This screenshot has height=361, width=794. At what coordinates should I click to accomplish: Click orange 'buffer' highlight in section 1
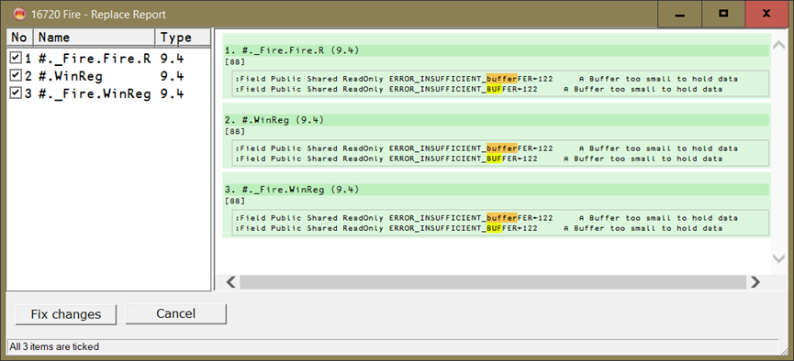point(502,79)
